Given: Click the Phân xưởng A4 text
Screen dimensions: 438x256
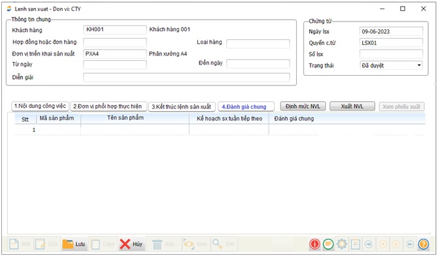Looking at the screenshot, I should tap(168, 54).
